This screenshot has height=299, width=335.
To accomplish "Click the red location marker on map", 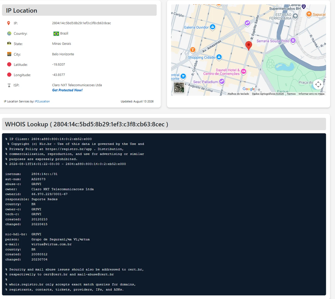I will click(249, 46).
